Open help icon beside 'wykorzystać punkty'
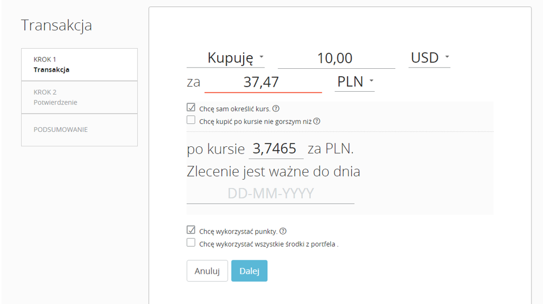543x304 pixels. [x=283, y=231]
